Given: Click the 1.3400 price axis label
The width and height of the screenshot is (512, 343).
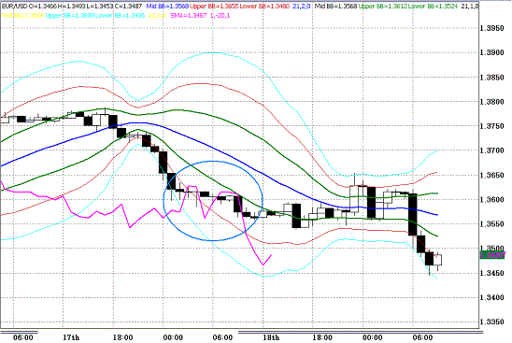Looking at the screenshot, I should tap(492, 297).
